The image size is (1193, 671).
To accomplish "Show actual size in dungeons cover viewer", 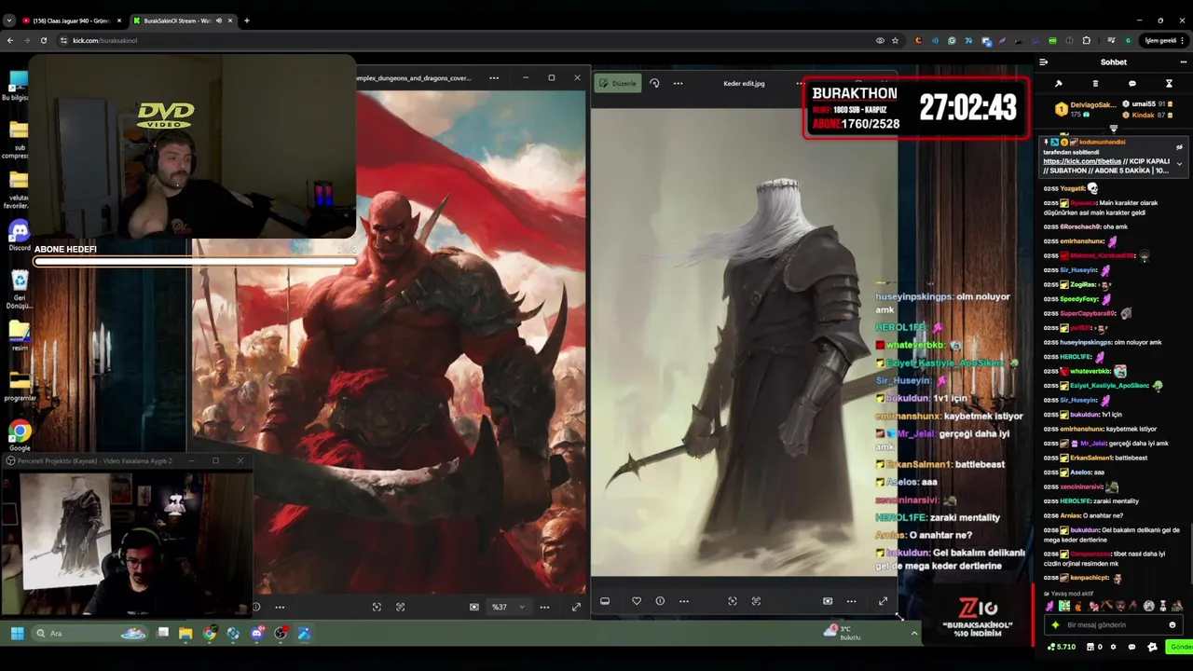I will coord(400,607).
